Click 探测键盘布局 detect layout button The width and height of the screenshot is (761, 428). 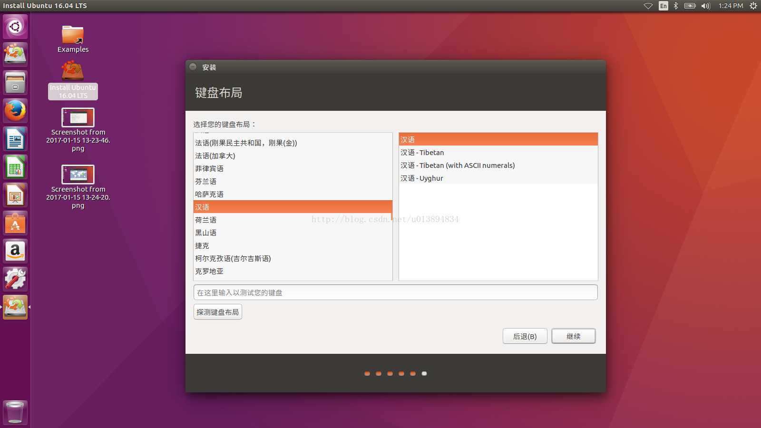(218, 312)
